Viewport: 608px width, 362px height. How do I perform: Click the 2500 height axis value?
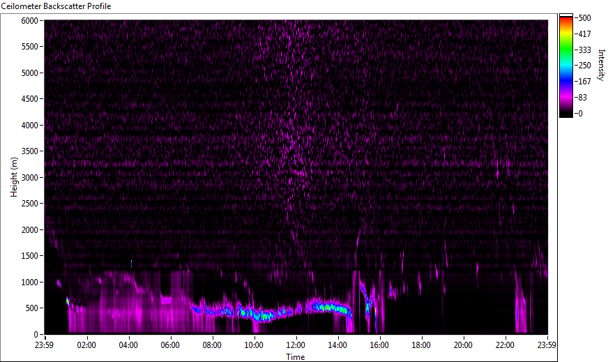click(29, 204)
